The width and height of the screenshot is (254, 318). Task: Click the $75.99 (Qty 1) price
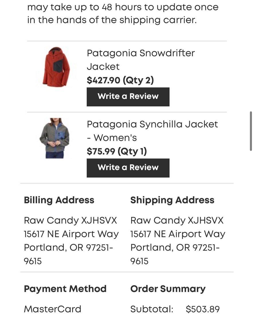pos(117,151)
